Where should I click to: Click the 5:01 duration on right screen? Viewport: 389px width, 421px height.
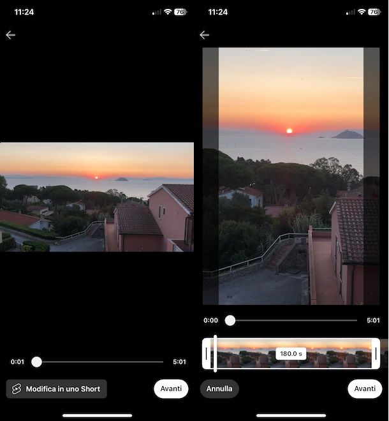point(373,320)
